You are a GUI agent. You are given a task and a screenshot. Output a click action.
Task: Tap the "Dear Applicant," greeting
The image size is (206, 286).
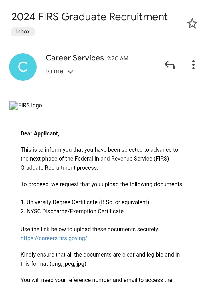[x=40, y=133]
